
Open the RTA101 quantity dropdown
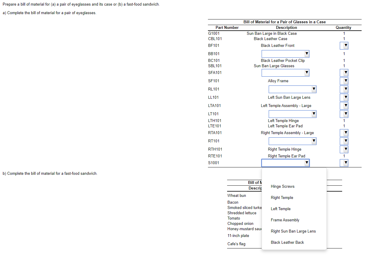click(344, 133)
